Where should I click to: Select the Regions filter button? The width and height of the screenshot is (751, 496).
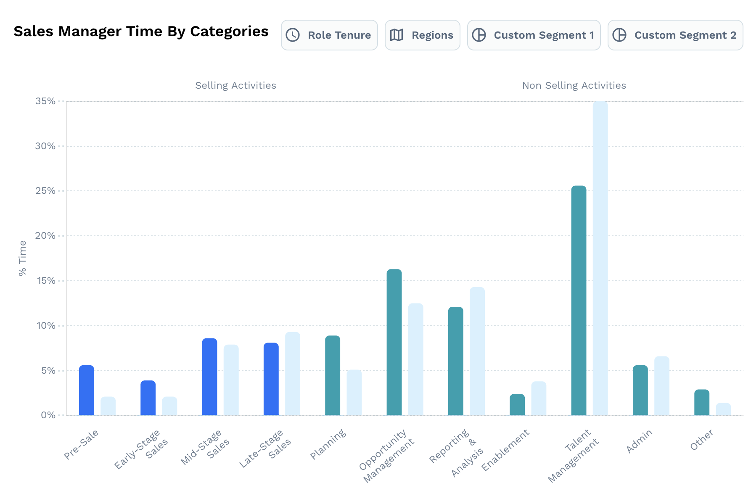tap(422, 35)
